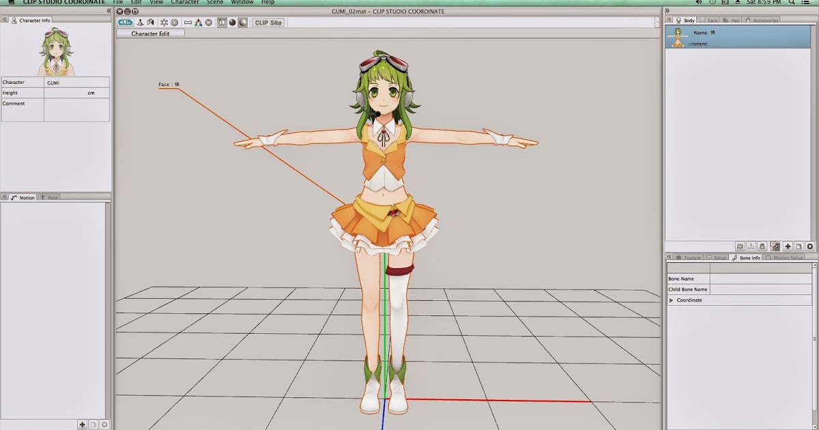Click the download tray icon in Body panel
Image resolution: width=819 pixels, height=430 pixels.
coord(751,246)
